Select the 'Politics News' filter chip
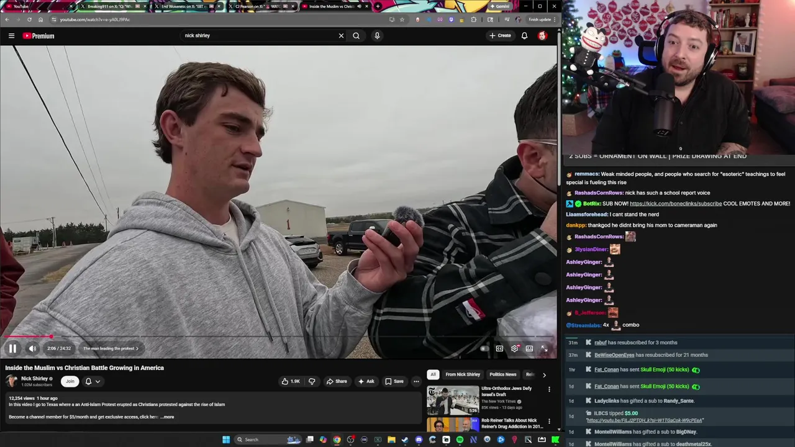795x447 pixels. coord(502,374)
